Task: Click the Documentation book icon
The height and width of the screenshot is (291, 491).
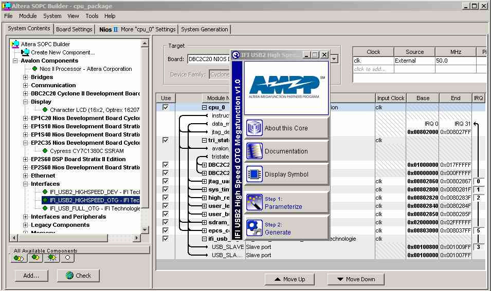Action: (254, 151)
